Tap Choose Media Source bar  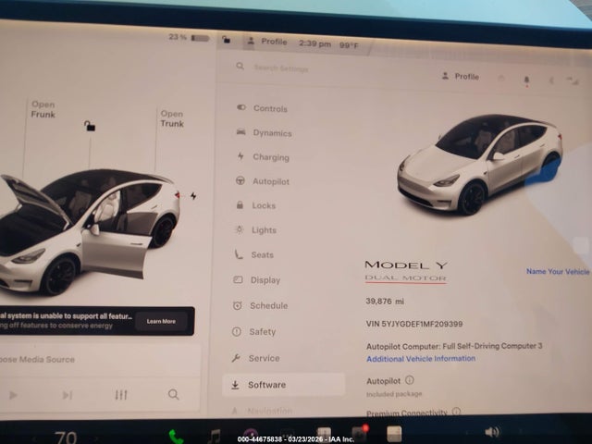coord(100,360)
